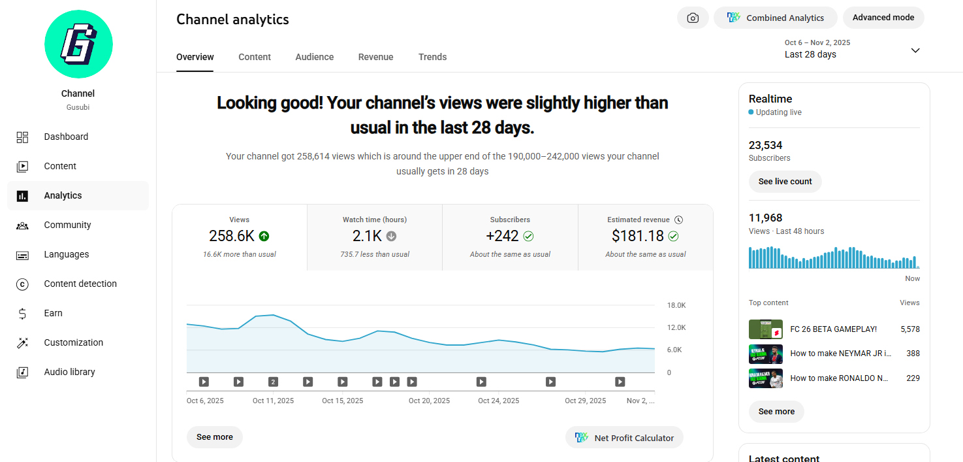
Task: Expand the Last 28 days date dropdown
Action: pyautogui.click(x=915, y=50)
